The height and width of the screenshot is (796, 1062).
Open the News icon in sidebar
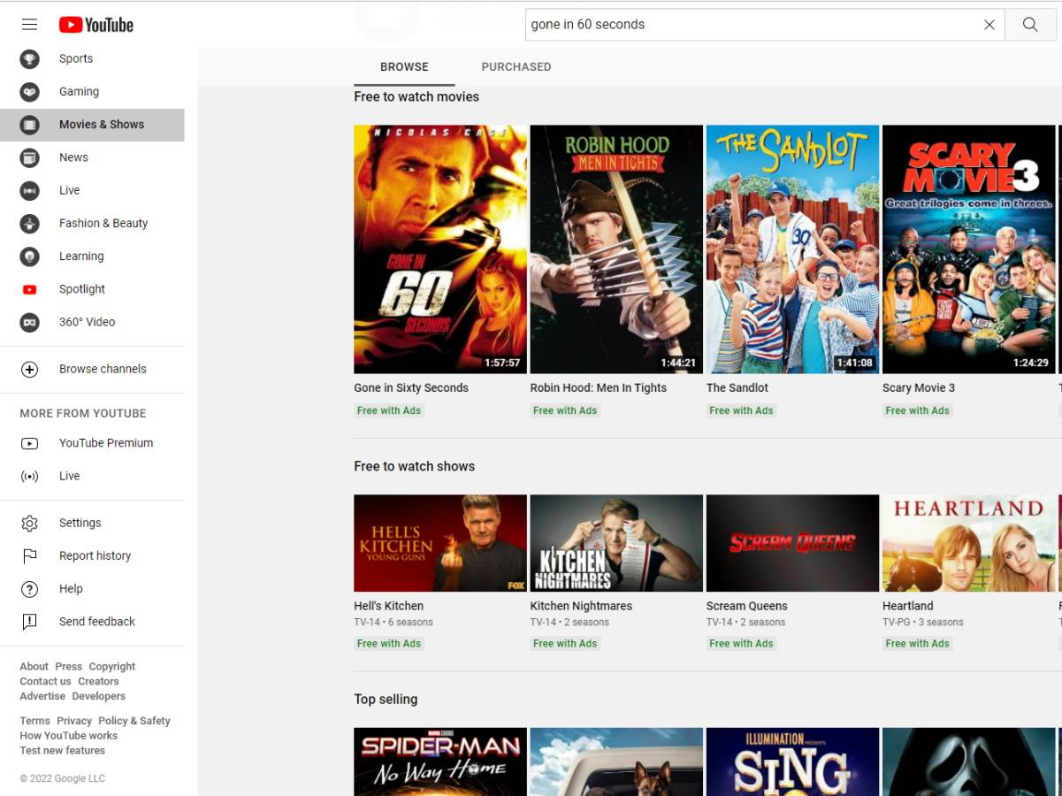pyautogui.click(x=30, y=157)
